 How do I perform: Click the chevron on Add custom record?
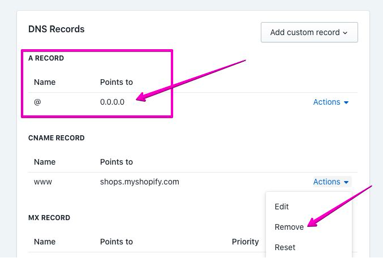click(345, 33)
